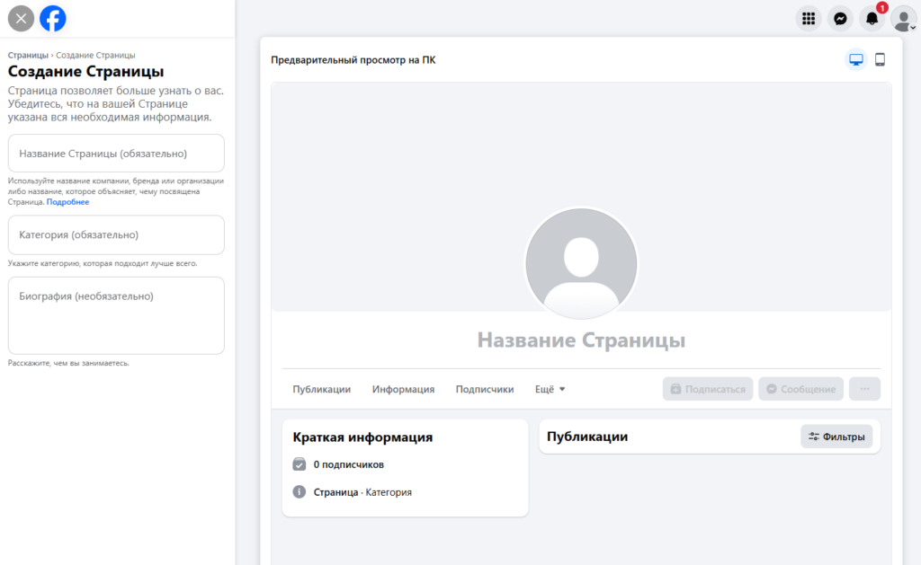Open the apps menu grid icon

(x=808, y=17)
